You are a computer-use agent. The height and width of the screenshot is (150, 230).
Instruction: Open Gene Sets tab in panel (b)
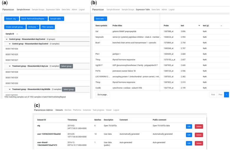click(156, 9)
